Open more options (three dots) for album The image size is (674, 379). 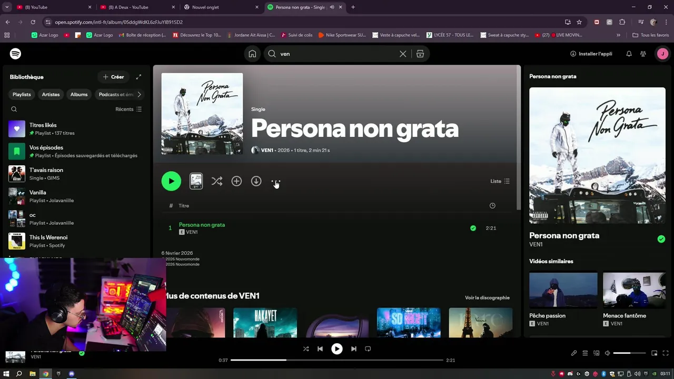pos(276,181)
